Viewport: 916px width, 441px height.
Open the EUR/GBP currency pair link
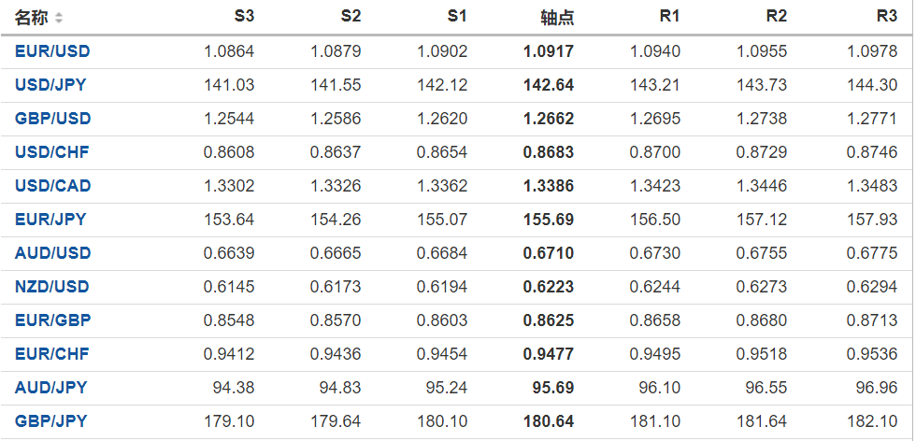coord(52,320)
